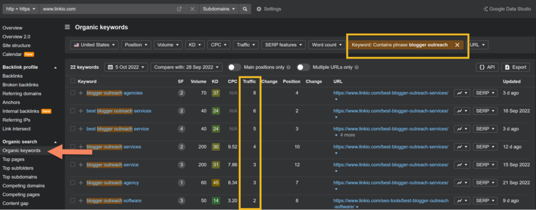Check the blogger outreach services row checkbox
Screen dimensions: 536x210
pos(72,147)
